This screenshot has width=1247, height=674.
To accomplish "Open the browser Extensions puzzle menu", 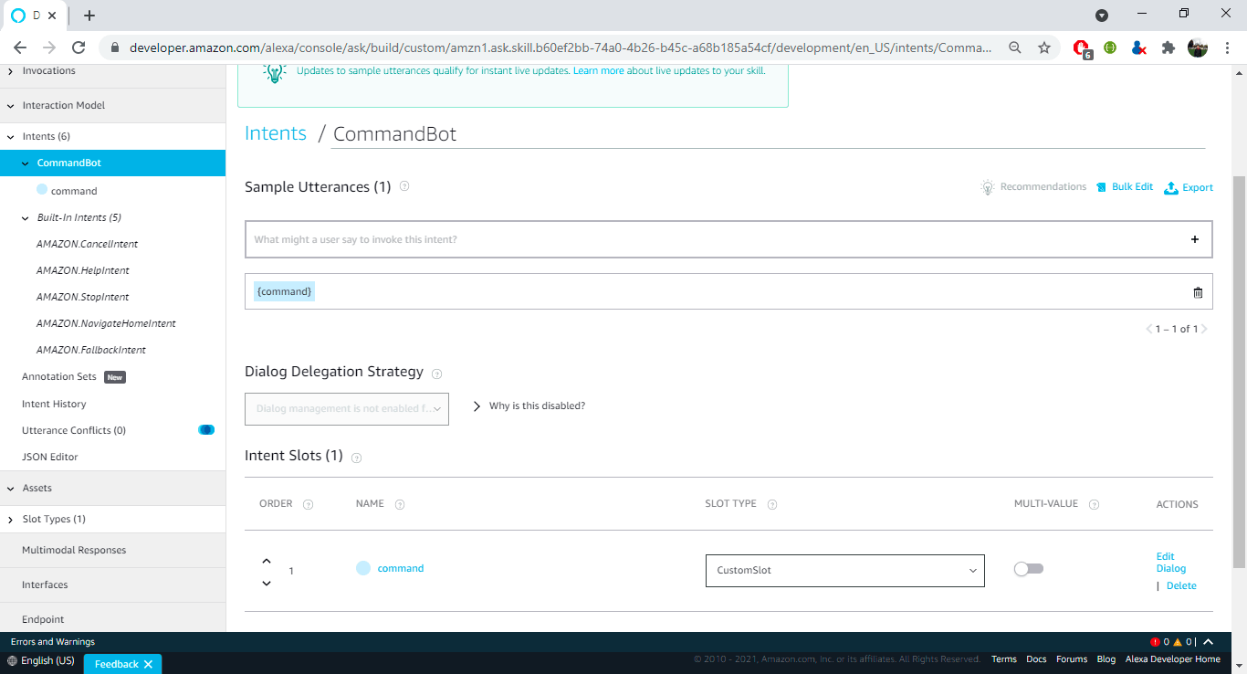I will click(x=1168, y=47).
